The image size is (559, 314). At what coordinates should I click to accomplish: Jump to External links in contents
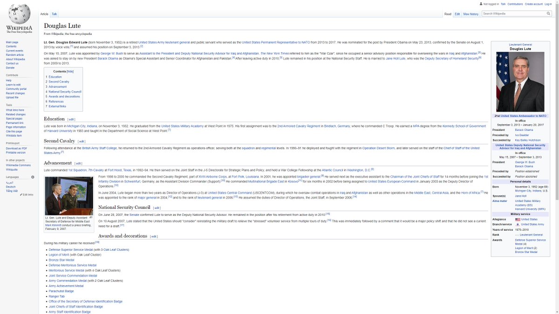click(57, 107)
